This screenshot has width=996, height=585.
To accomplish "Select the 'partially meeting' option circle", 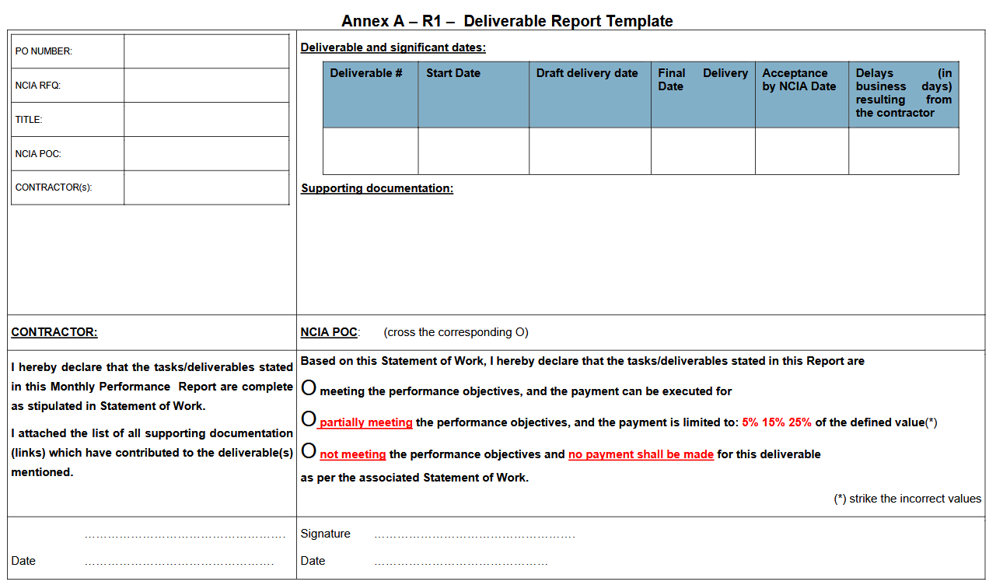I will (308, 420).
